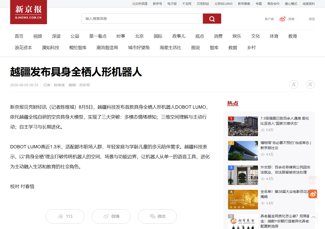The width and height of the screenshot is (325, 229).
Task: Open 海星生活社 in the navigation
Action: point(170,48)
